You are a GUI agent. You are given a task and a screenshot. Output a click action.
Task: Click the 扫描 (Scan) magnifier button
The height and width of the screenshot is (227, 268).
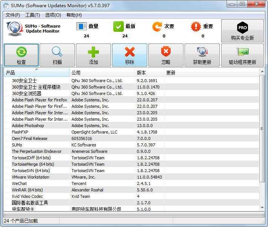click(x=57, y=55)
